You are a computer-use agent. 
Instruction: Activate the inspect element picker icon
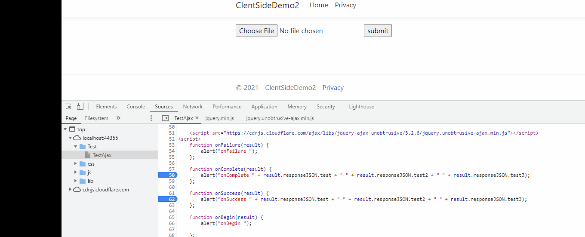pos(69,106)
